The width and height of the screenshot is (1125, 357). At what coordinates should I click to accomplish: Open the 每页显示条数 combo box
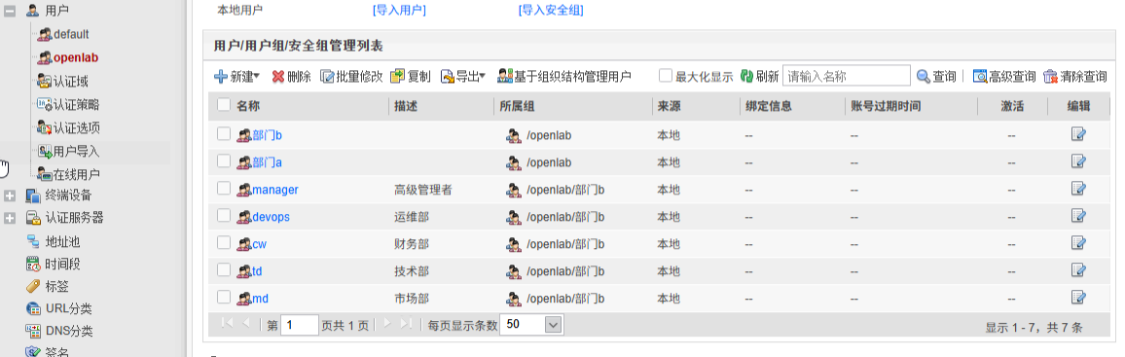pyautogui.click(x=531, y=325)
